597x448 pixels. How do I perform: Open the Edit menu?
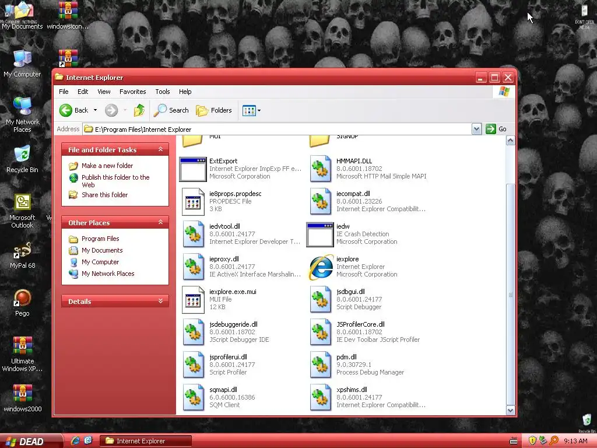83,92
